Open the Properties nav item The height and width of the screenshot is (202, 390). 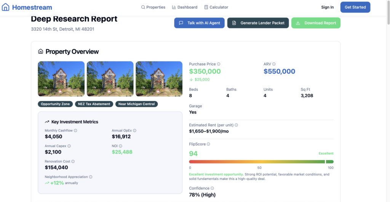pos(153,7)
